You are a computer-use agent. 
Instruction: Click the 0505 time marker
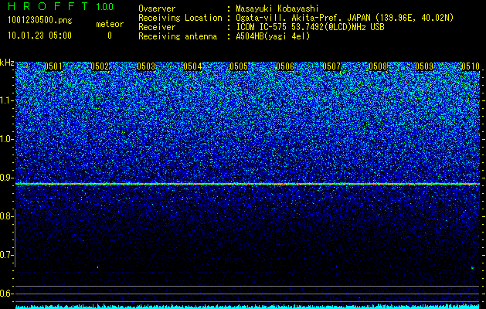[239, 66]
